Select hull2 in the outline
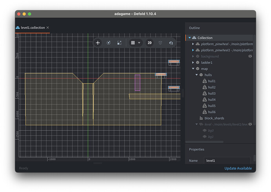The width and height of the screenshot is (271, 192). coord(212,87)
